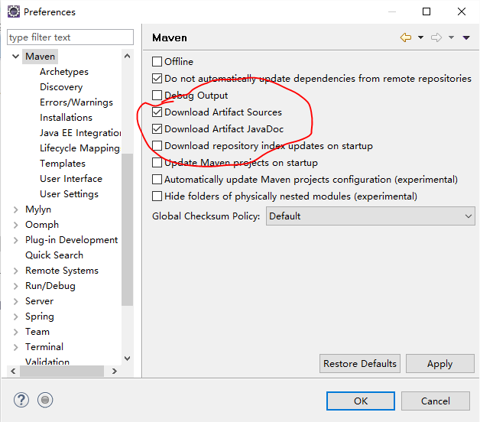Click the Eclipse Preferences window icon
Viewport: 480px width, 422px height.
point(14,11)
